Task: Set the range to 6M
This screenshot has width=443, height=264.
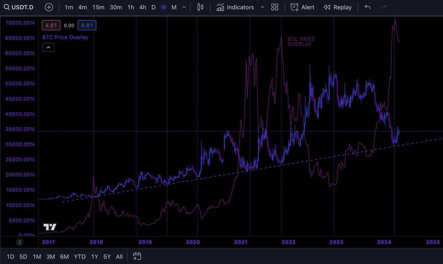Action: (65, 257)
